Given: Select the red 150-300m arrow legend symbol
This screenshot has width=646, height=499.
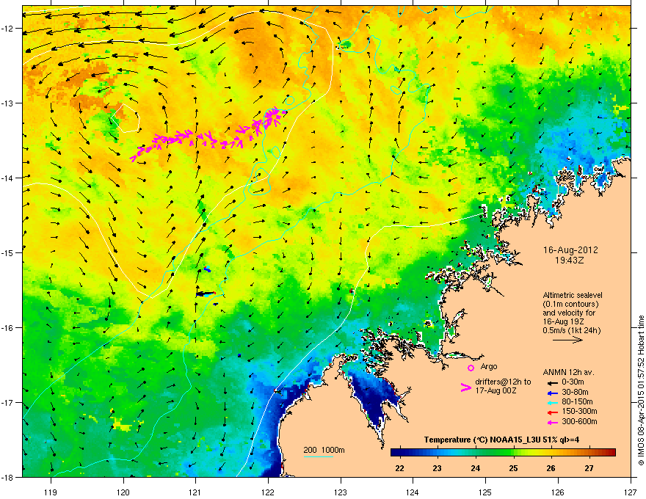Looking at the screenshot, I should point(553,412).
